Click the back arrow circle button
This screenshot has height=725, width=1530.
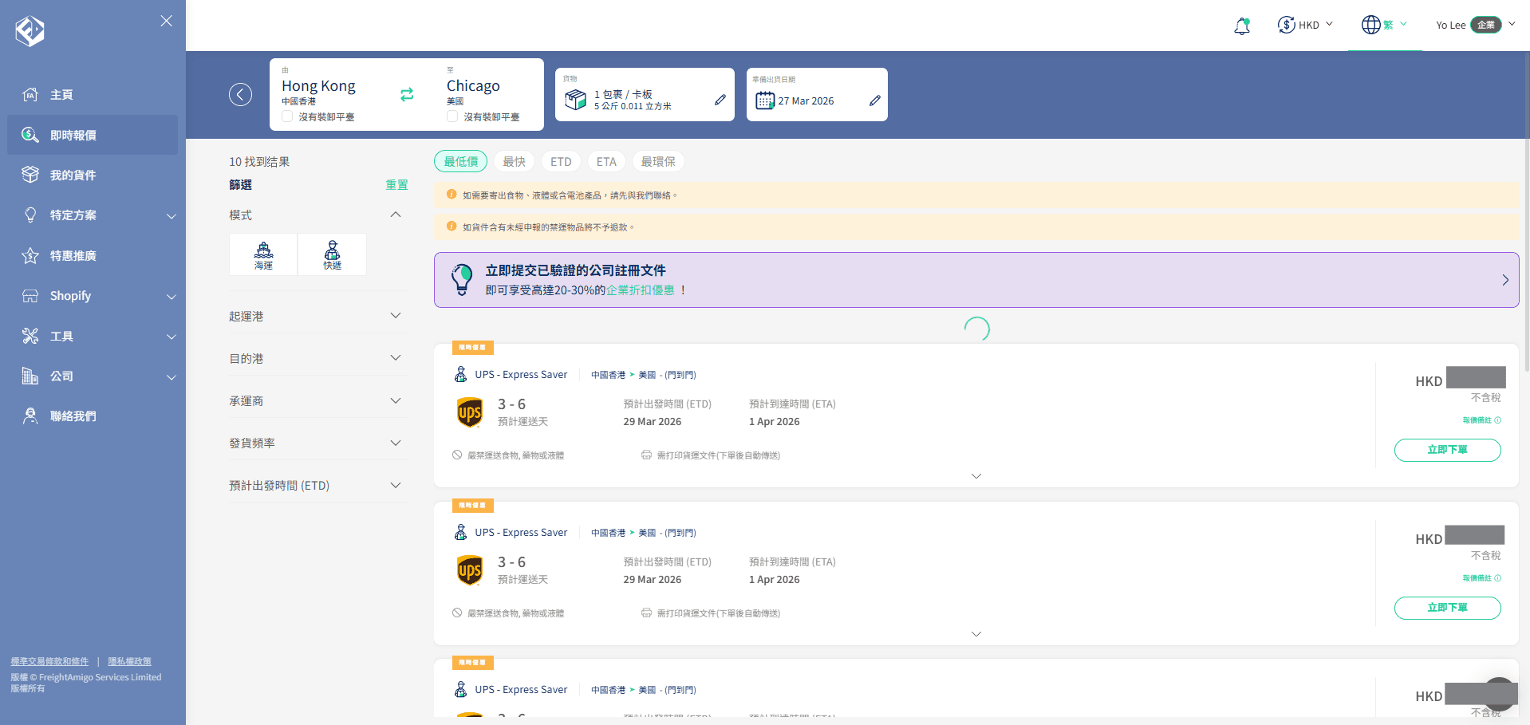coord(240,95)
